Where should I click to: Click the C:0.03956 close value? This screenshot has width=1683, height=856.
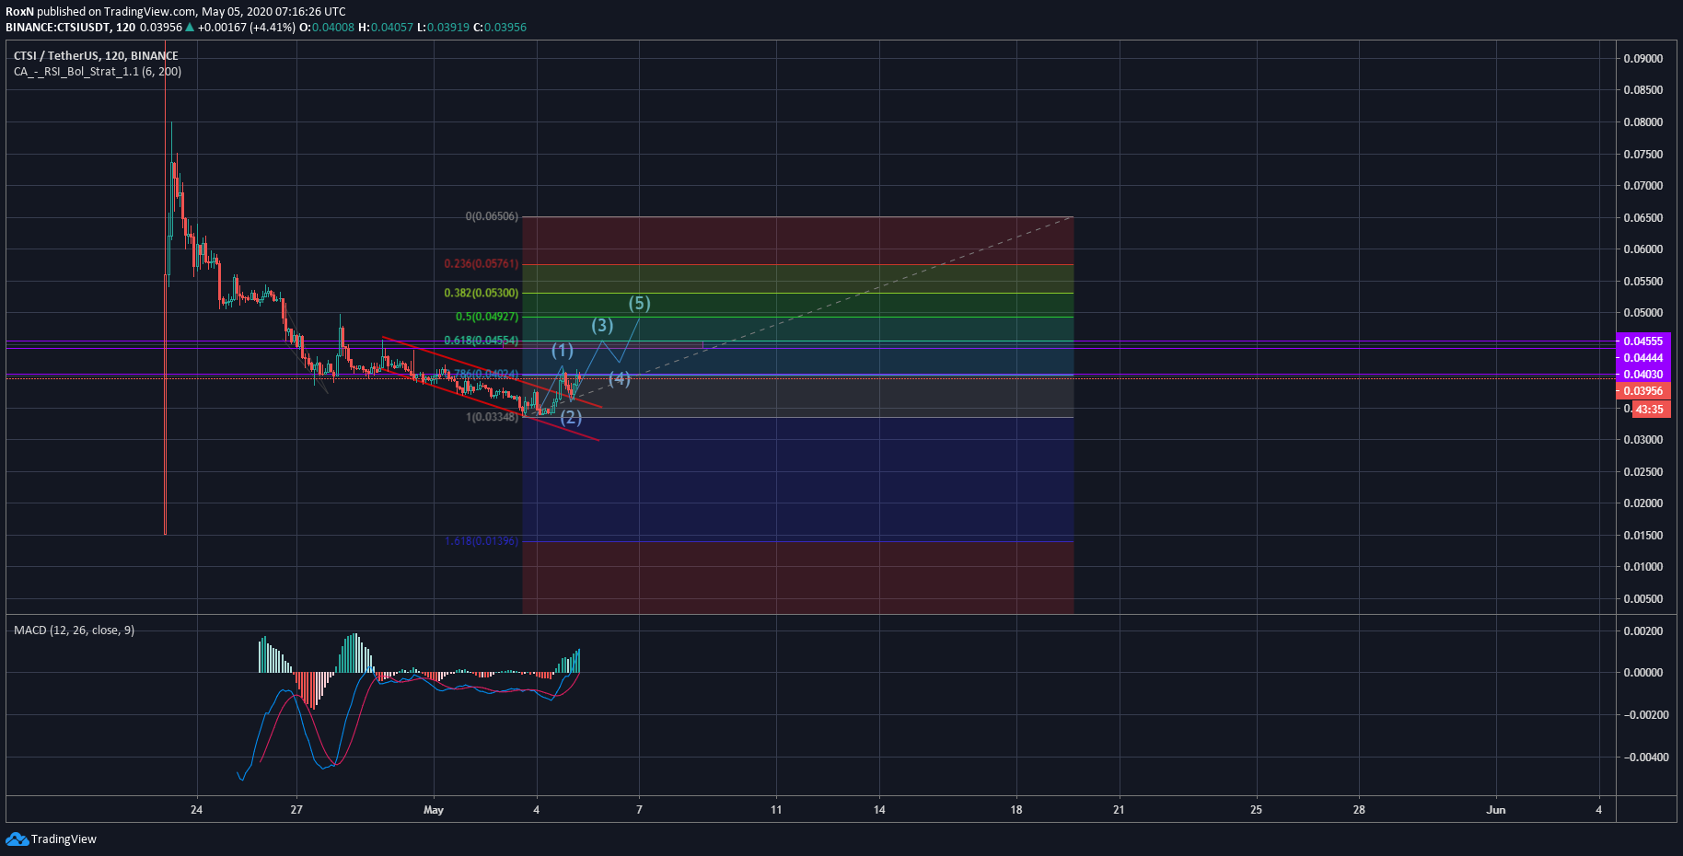[x=500, y=27]
